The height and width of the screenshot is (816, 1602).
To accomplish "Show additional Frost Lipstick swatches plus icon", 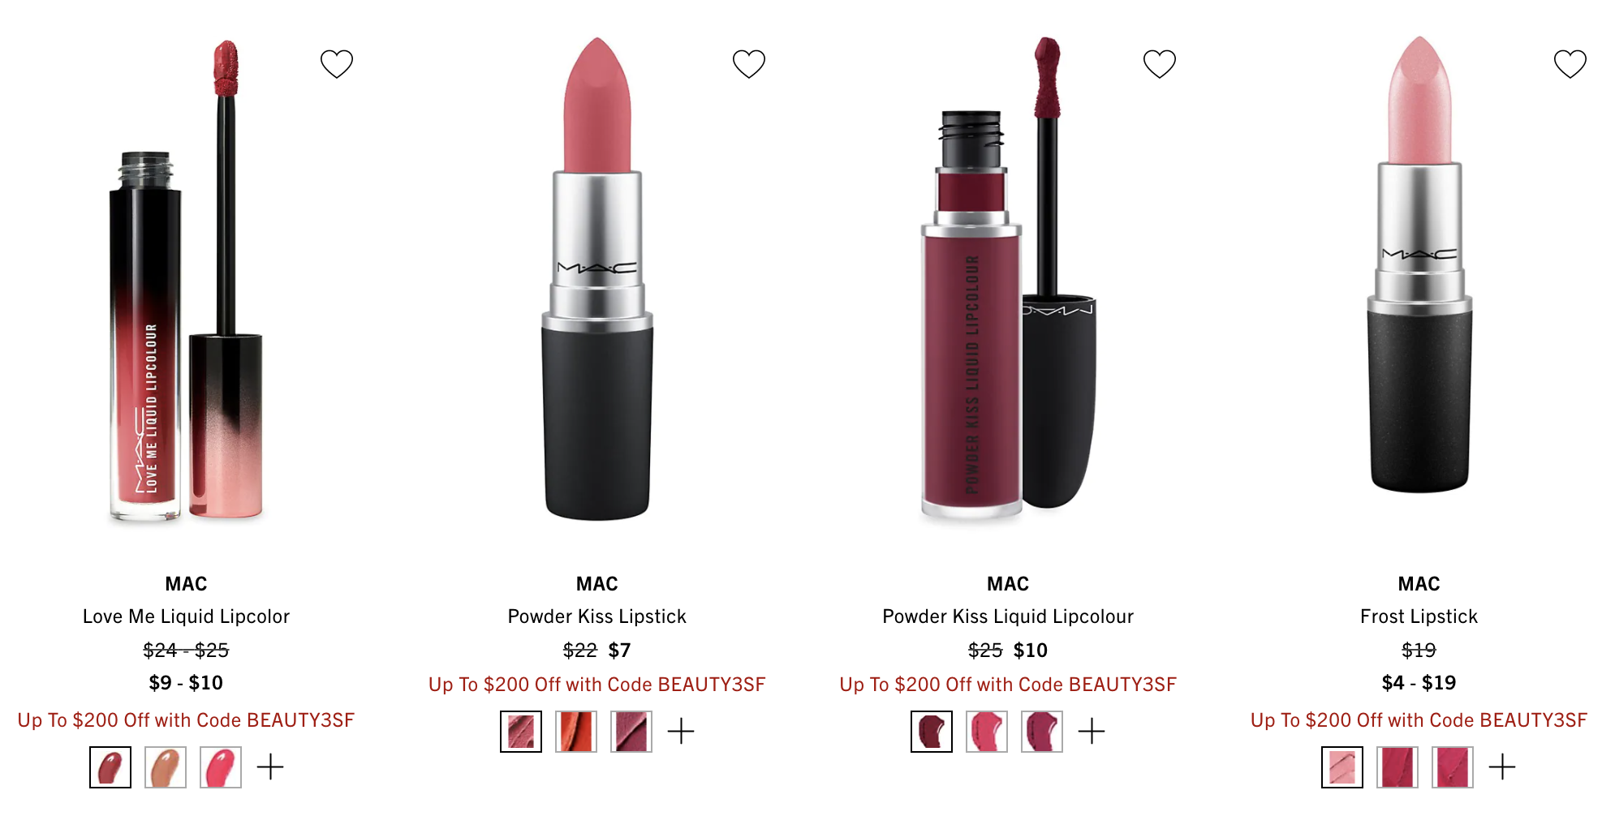I will coord(1502,767).
